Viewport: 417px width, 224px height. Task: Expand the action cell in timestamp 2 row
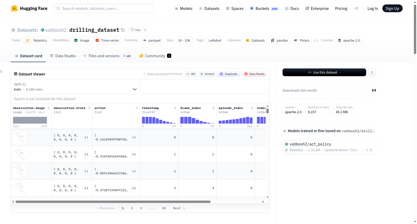coord(134,171)
